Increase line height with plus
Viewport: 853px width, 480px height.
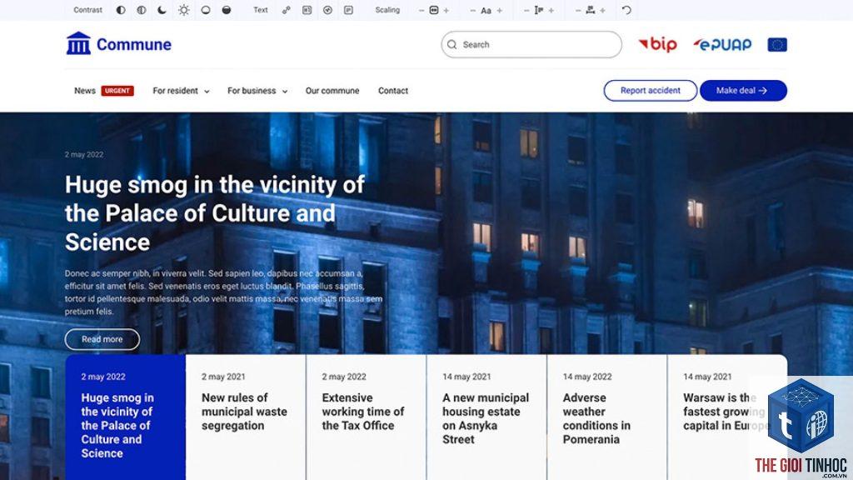point(551,10)
